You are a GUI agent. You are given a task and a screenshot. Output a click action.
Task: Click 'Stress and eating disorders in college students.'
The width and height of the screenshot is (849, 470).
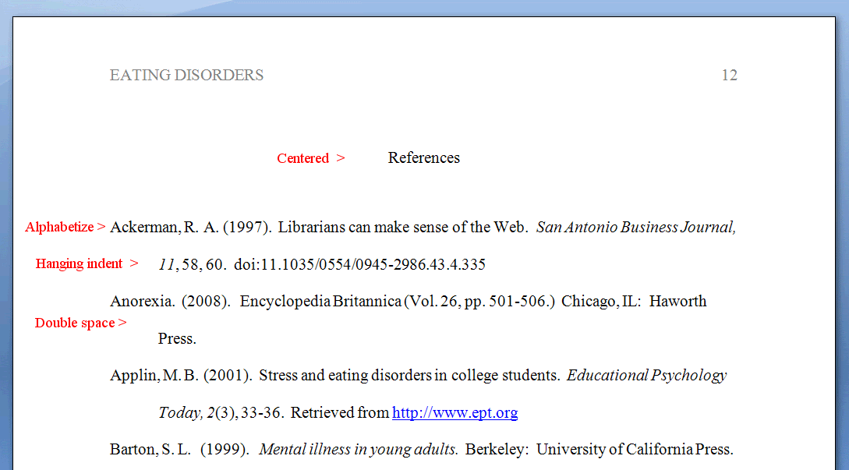click(x=409, y=375)
